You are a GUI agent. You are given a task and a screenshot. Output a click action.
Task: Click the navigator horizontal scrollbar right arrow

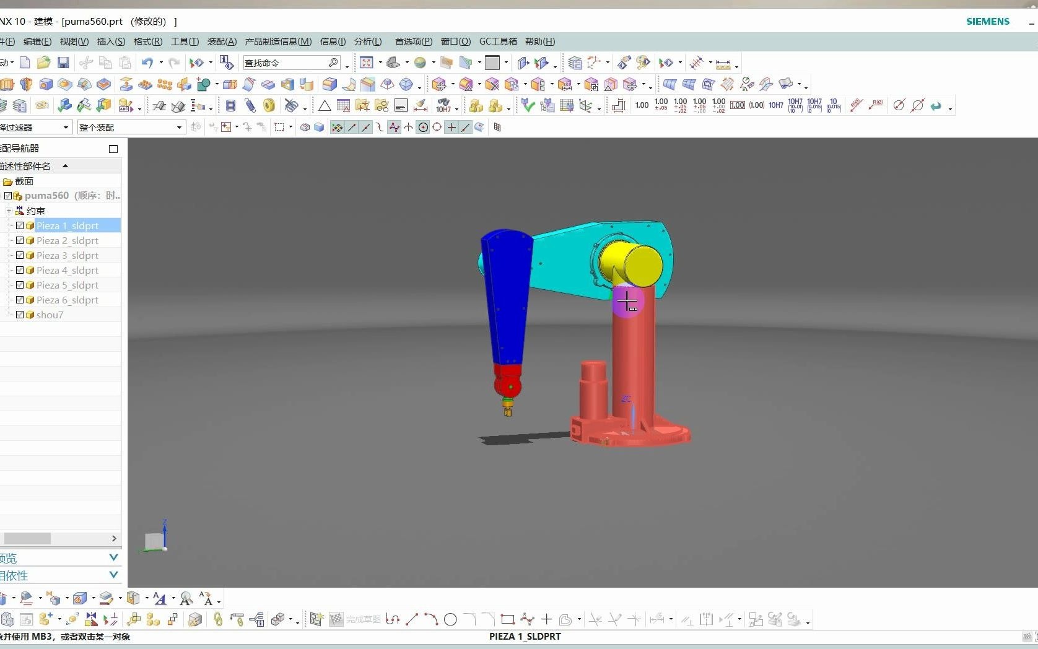tap(114, 538)
